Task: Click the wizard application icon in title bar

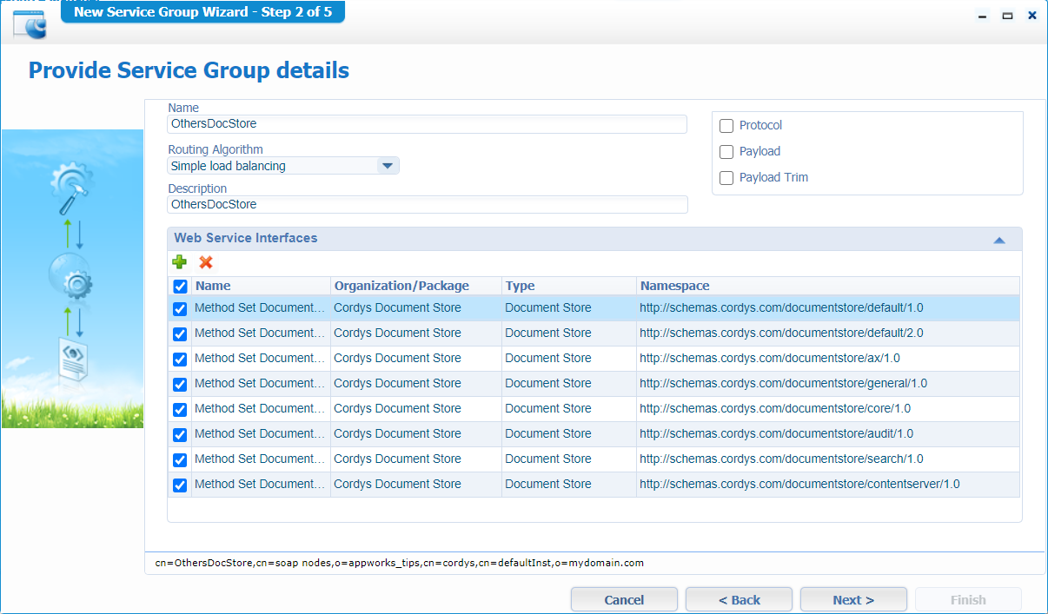Action: click(x=30, y=24)
